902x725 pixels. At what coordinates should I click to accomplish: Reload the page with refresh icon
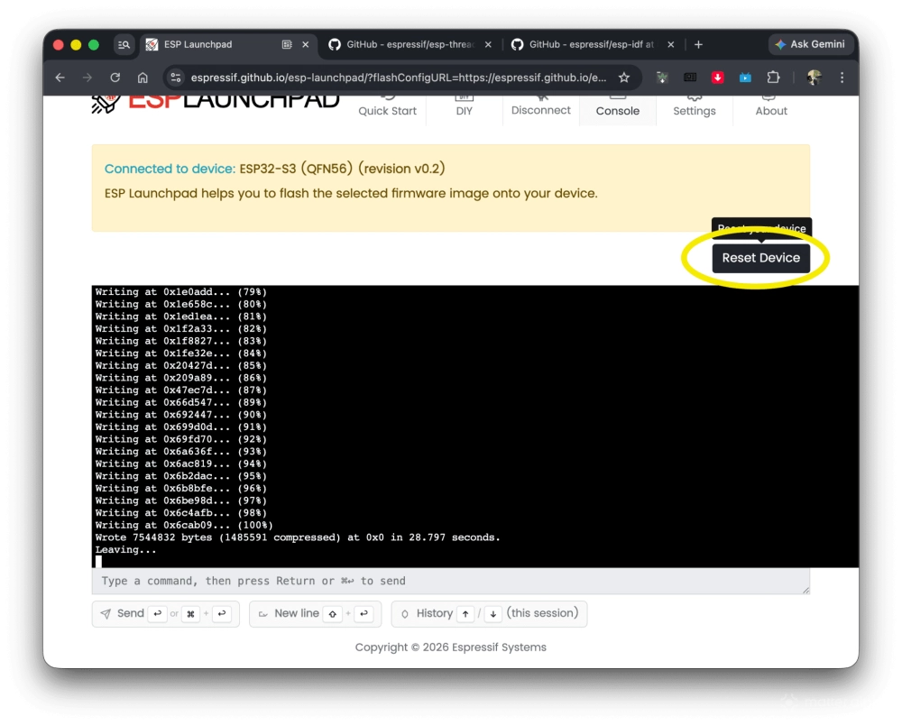pyautogui.click(x=115, y=77)
